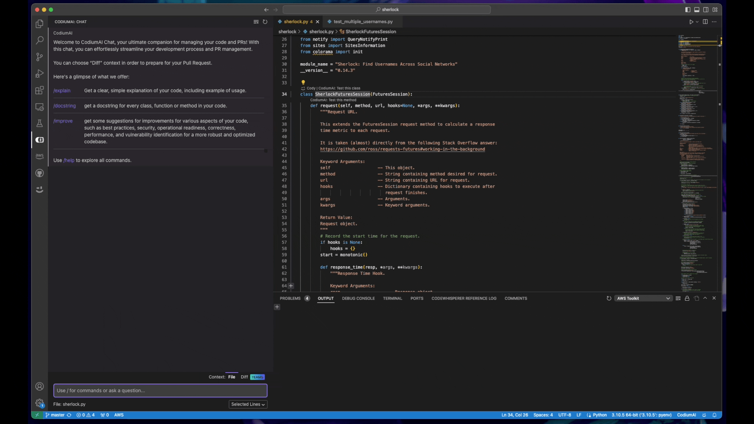The width and height of the screenshot is (754, 424).
Task: Switch to the PROBLEMS tab in panel
Action: pyautogui.click(x=291, y=298)
